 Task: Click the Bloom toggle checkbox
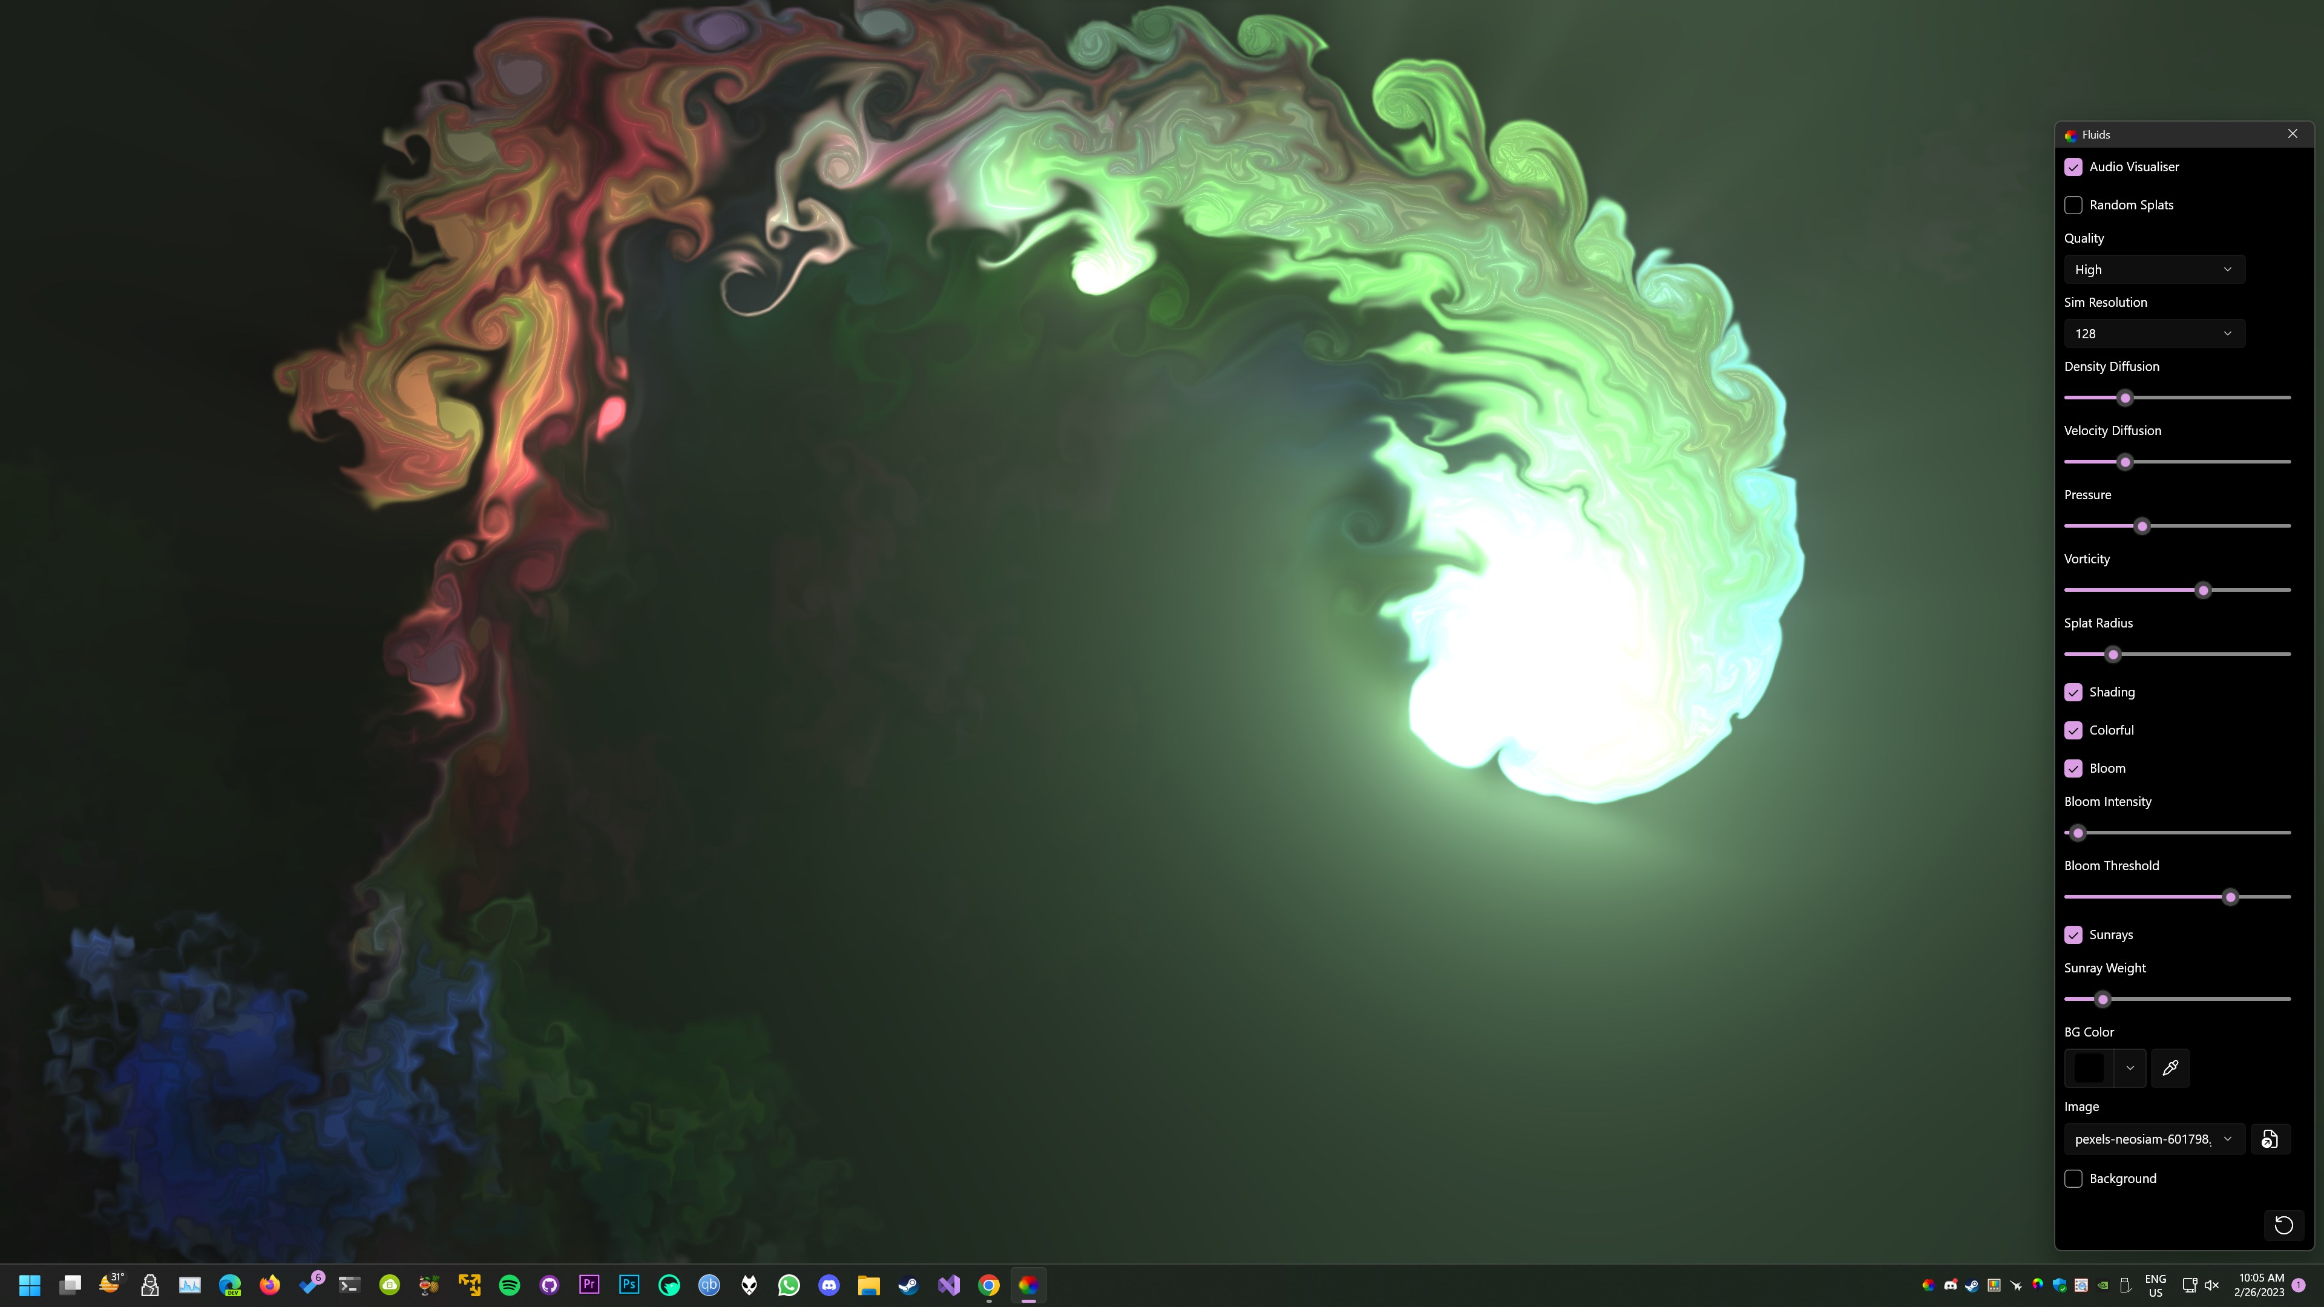(x=2073, y=768)
